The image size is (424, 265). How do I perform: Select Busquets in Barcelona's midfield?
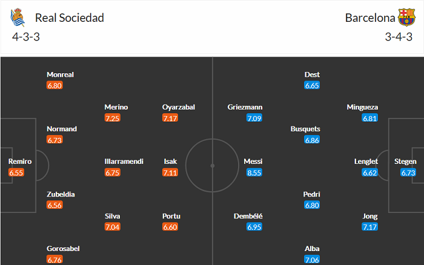(305, 129)
